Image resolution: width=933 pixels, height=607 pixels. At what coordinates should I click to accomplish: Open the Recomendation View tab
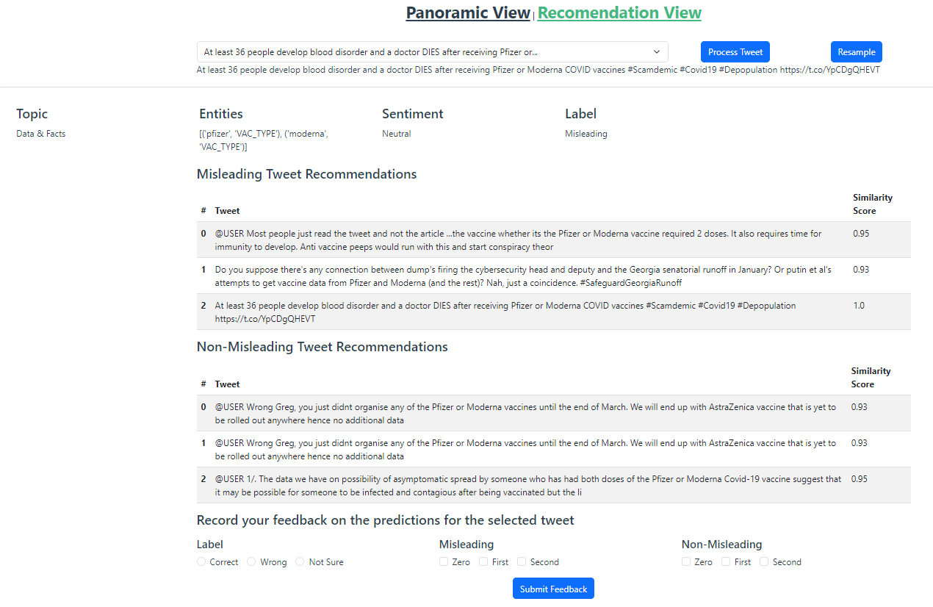tap(619, 13)
